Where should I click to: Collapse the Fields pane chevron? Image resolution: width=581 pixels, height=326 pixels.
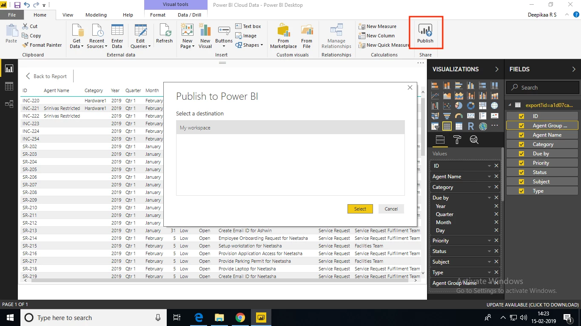coord(574,69)
